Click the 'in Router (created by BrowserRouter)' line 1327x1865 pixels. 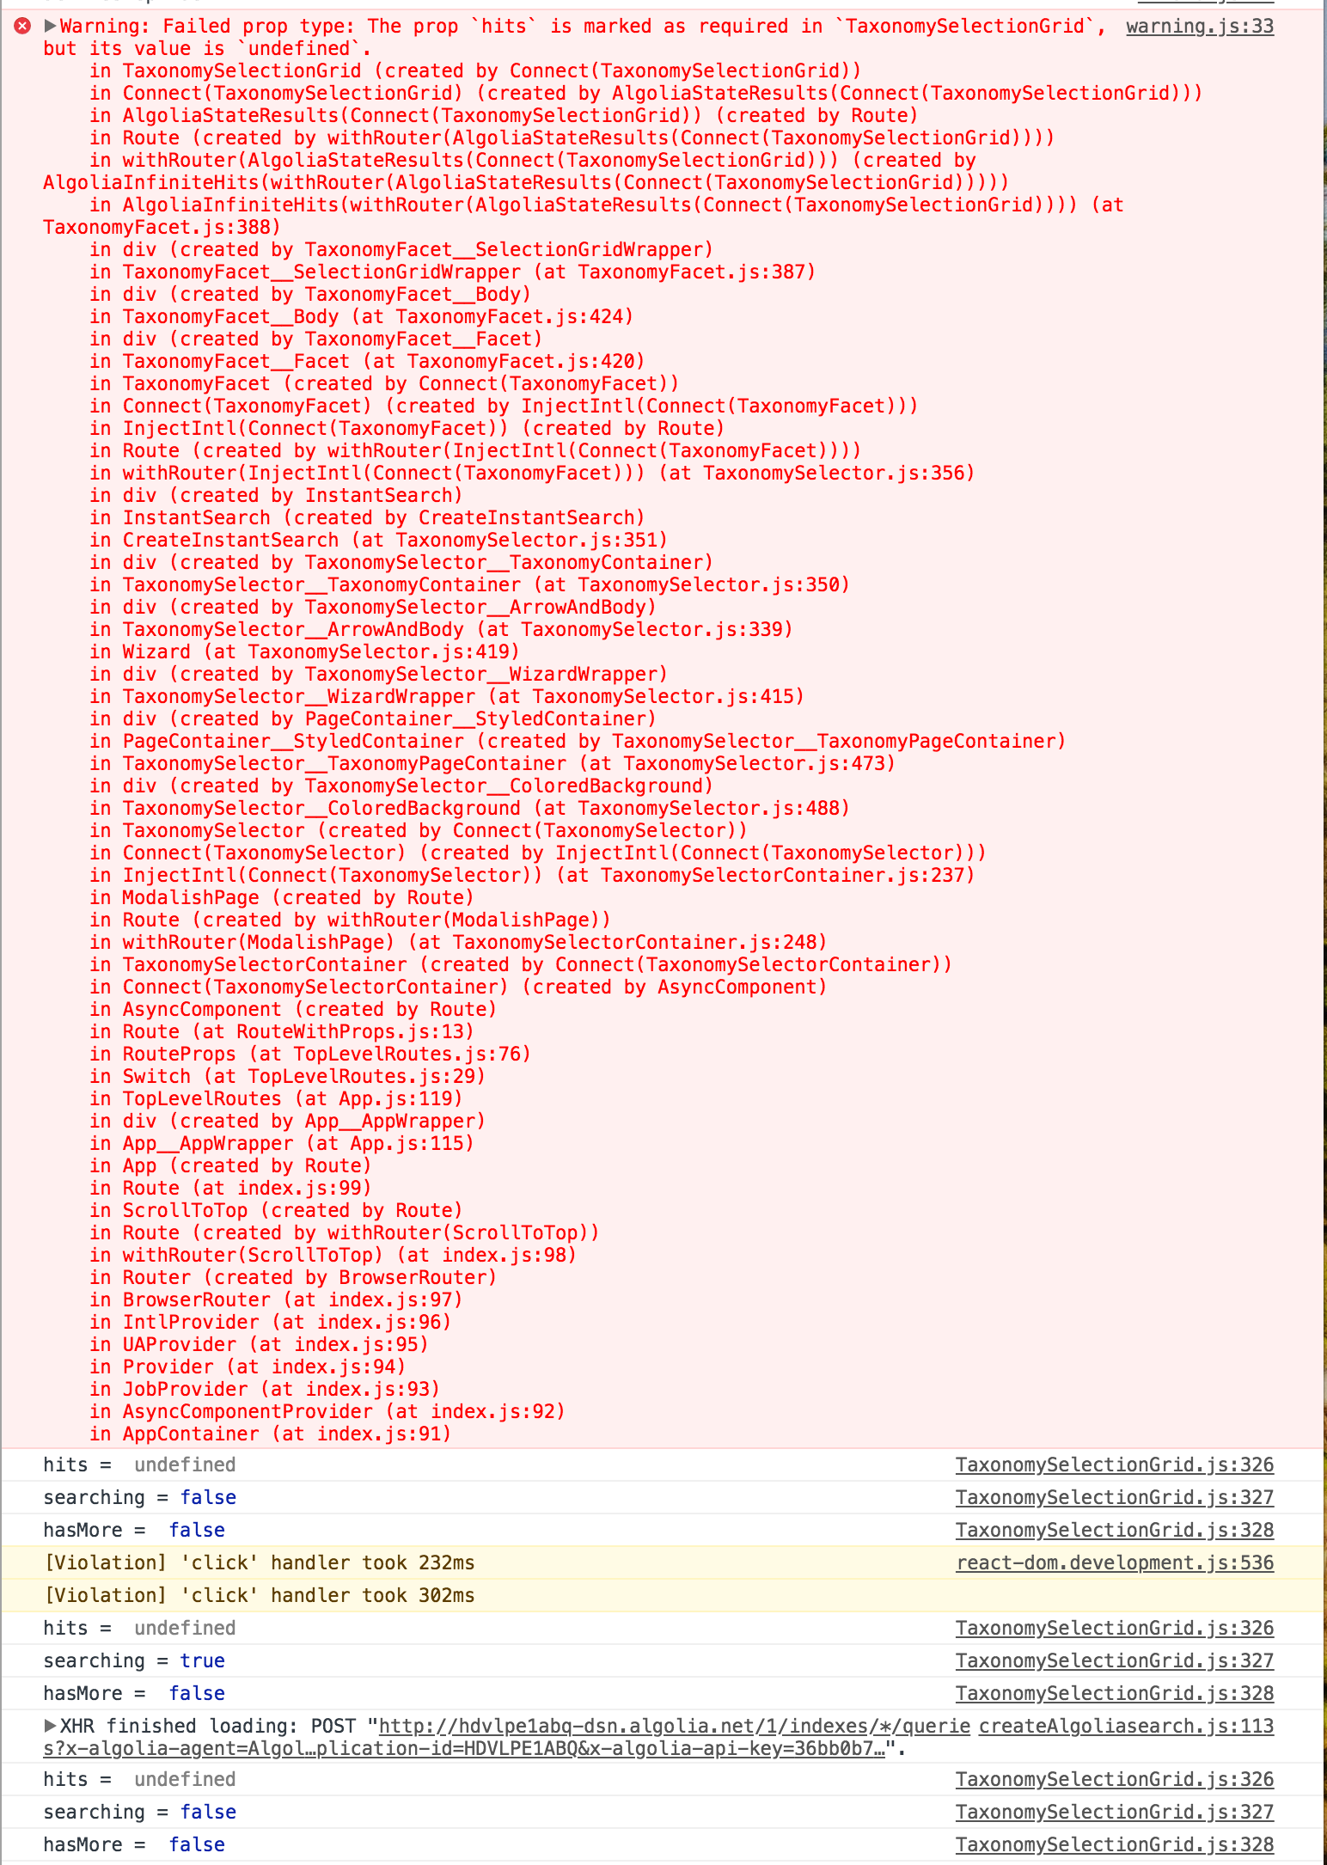[x=293, y=1277]
